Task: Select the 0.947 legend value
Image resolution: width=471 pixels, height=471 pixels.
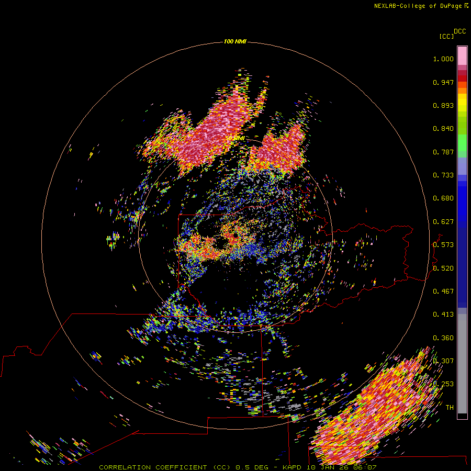Action: coord(443,82)
